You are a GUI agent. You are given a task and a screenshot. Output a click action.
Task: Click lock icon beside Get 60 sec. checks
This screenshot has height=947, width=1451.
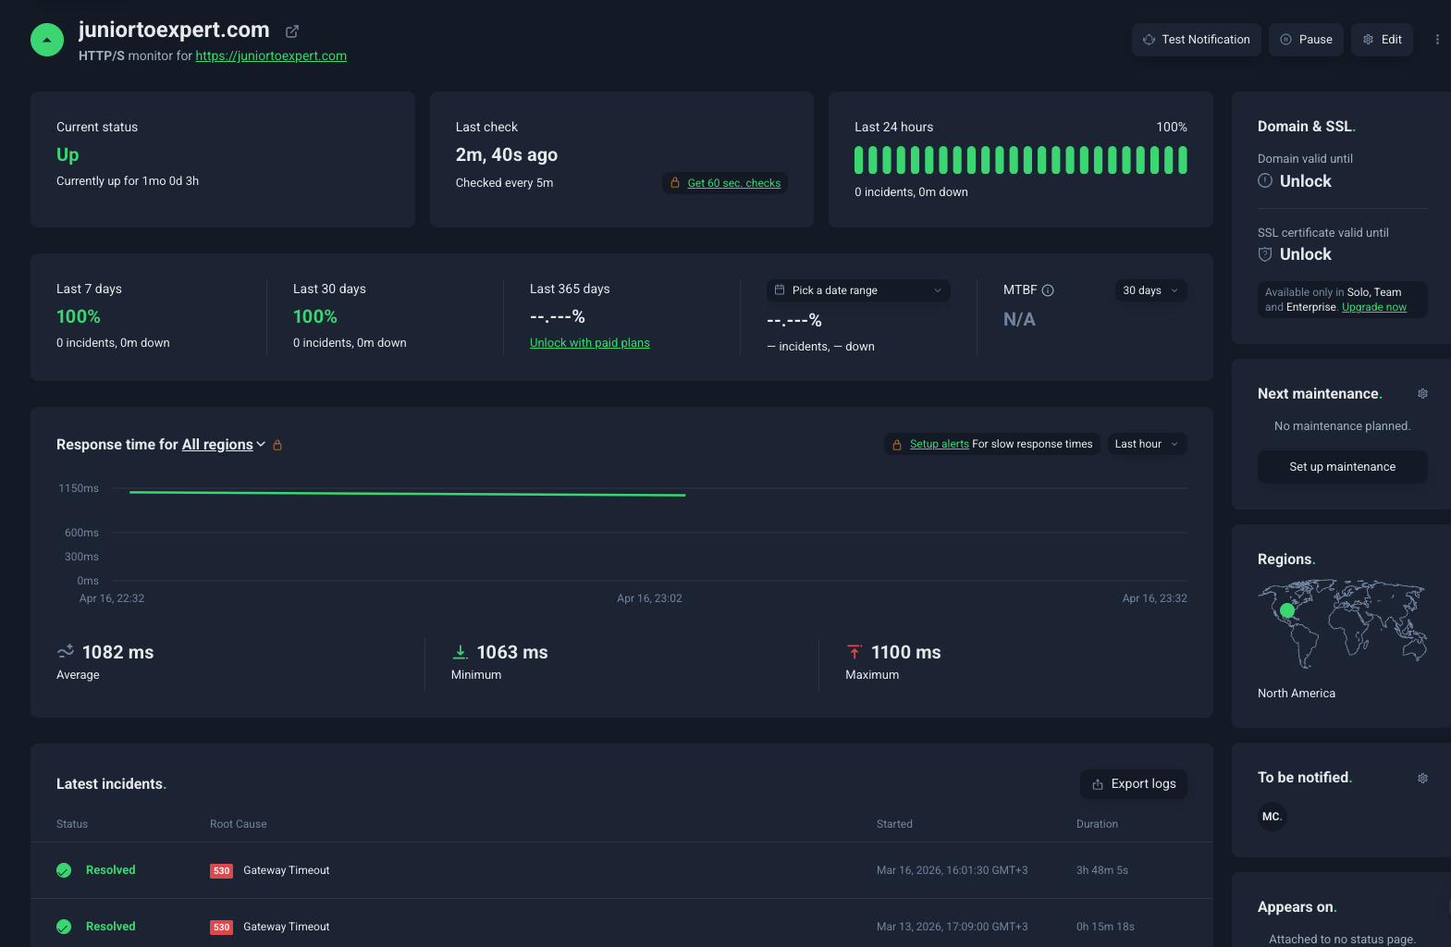675,183
